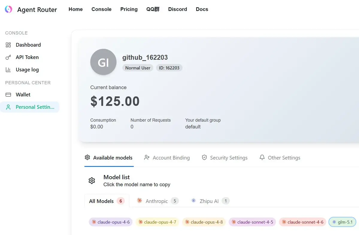Click the Available models gear icon
Screen dimensions: 359x235
pyautogui.click(x=87, y=157)
